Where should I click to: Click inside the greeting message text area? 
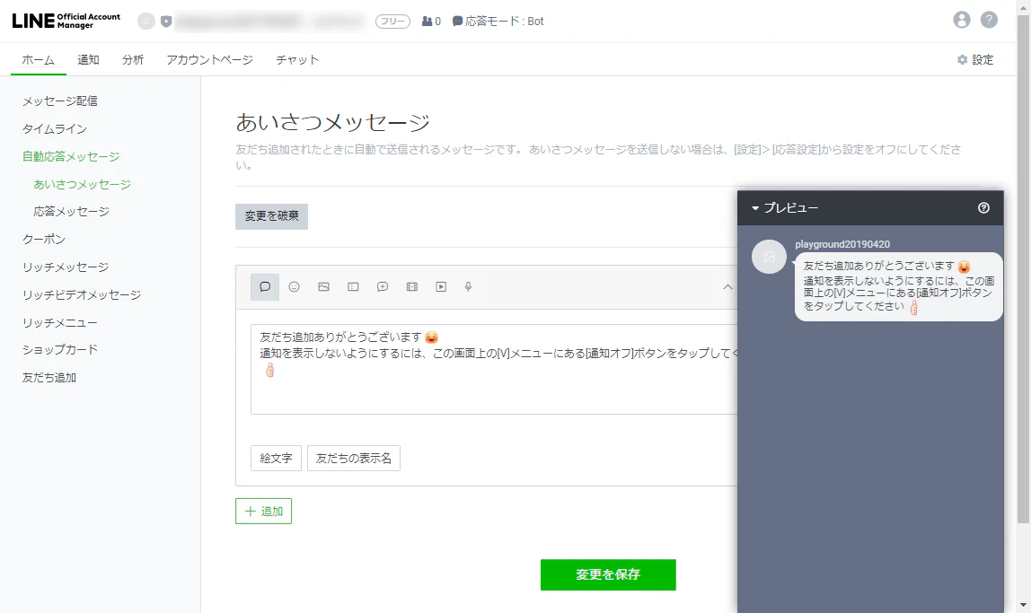495,369
